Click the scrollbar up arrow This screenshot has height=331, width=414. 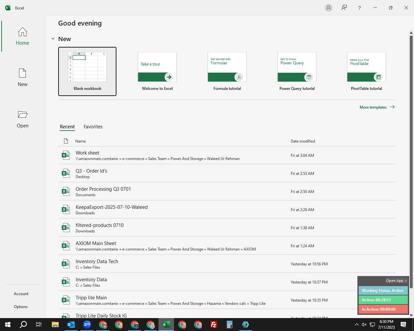tap(411, 33)
